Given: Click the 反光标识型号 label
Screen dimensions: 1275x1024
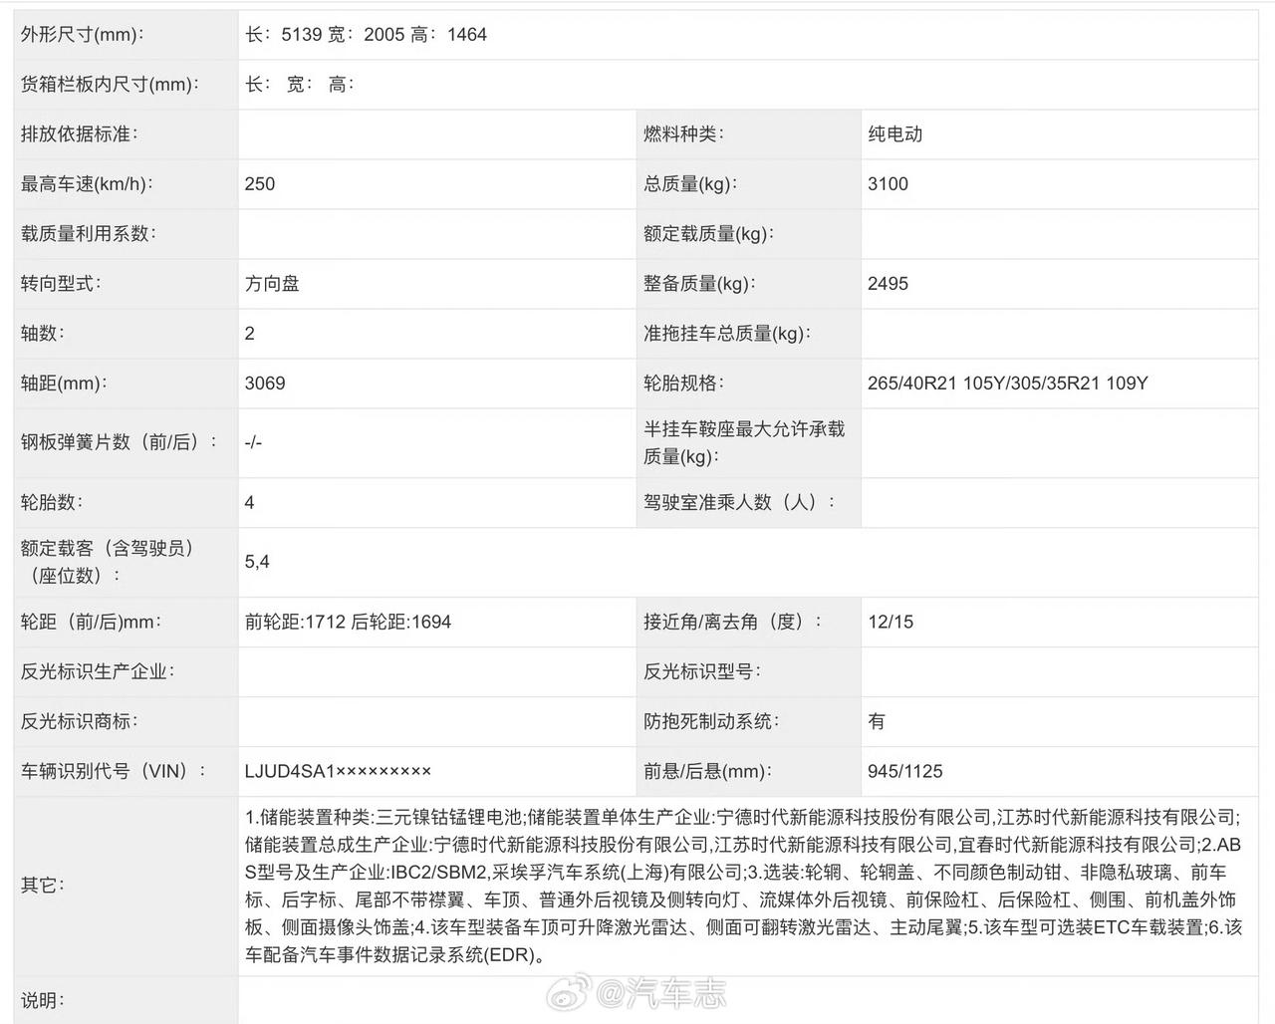Looking at the screenshot, I should coord(702,671).
